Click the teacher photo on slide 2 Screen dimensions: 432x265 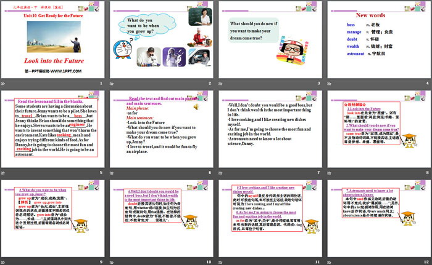pyautogui.click(x=201, y=17)
